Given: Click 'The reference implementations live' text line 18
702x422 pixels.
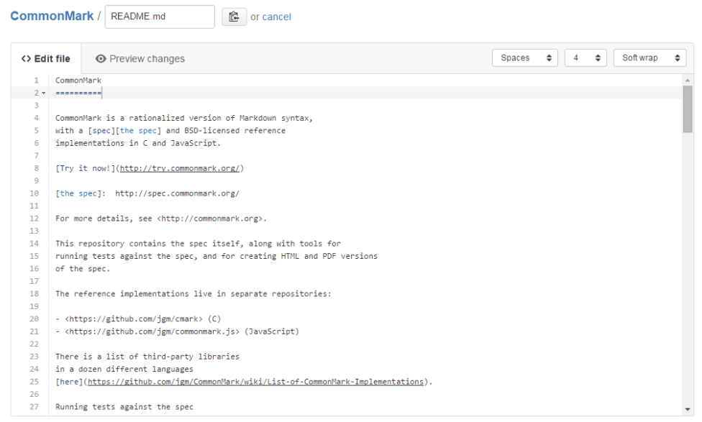Looking at the screenshot, I should click(x=134, y=294).
